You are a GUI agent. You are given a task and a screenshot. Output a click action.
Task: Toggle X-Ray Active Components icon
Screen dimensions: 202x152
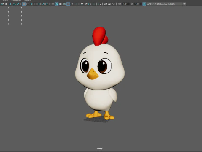pos(109,4)
